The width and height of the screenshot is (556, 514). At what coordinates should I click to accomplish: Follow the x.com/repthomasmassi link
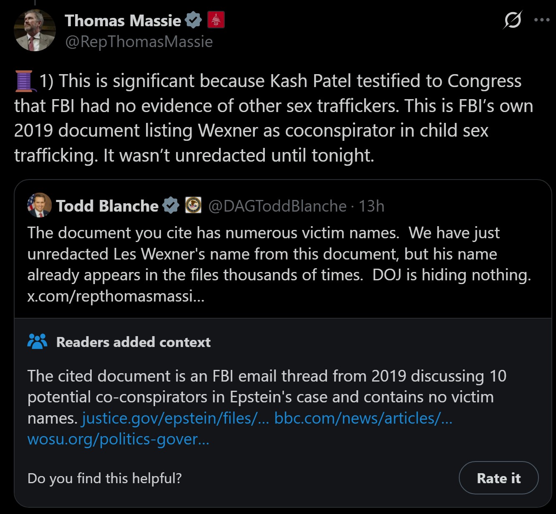click(x=116, y=296)
